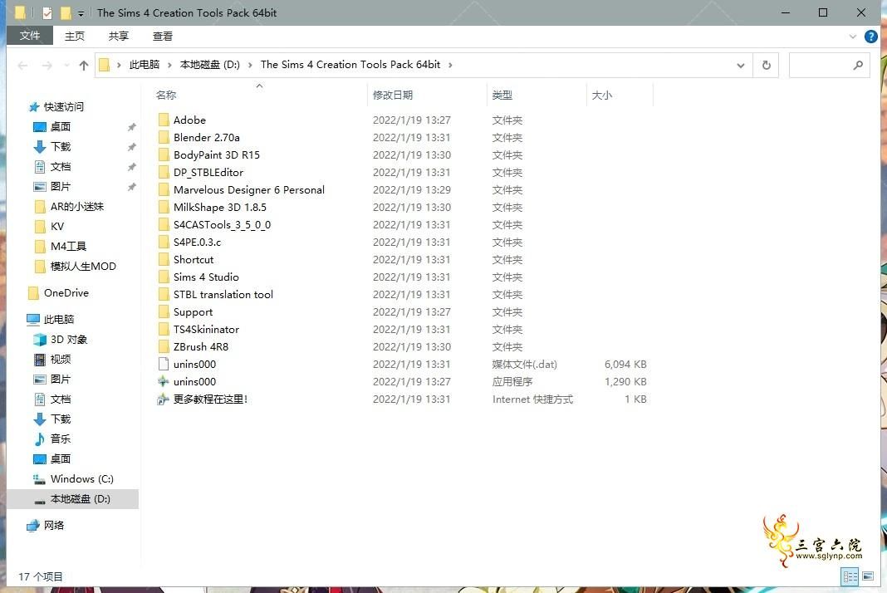Select Marvelous Designer 6 Personal folder icon
This screenshot has width=887, height=593.
tap(164, 189)
